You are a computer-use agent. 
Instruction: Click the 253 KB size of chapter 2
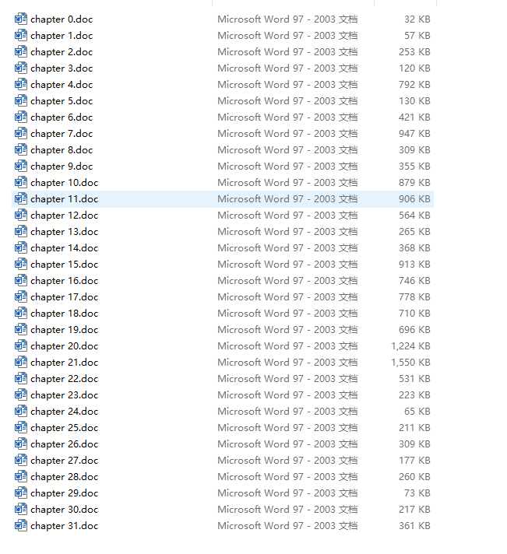[415, 51]
